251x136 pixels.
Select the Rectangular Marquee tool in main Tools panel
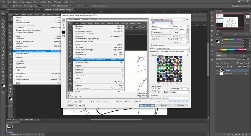click(3, 17)
